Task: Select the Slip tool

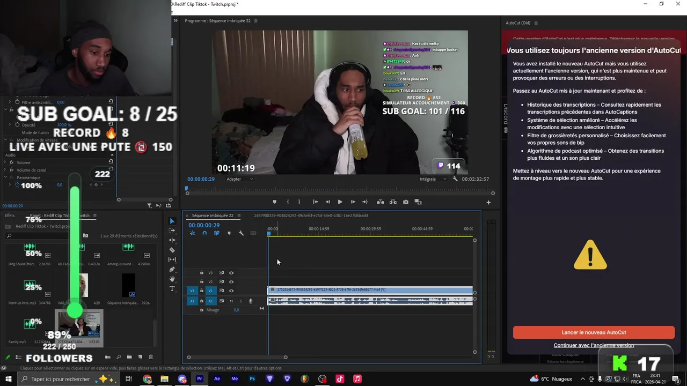Action: point(172,259)
